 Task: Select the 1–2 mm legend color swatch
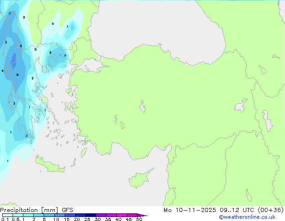(x=28, y=215)
